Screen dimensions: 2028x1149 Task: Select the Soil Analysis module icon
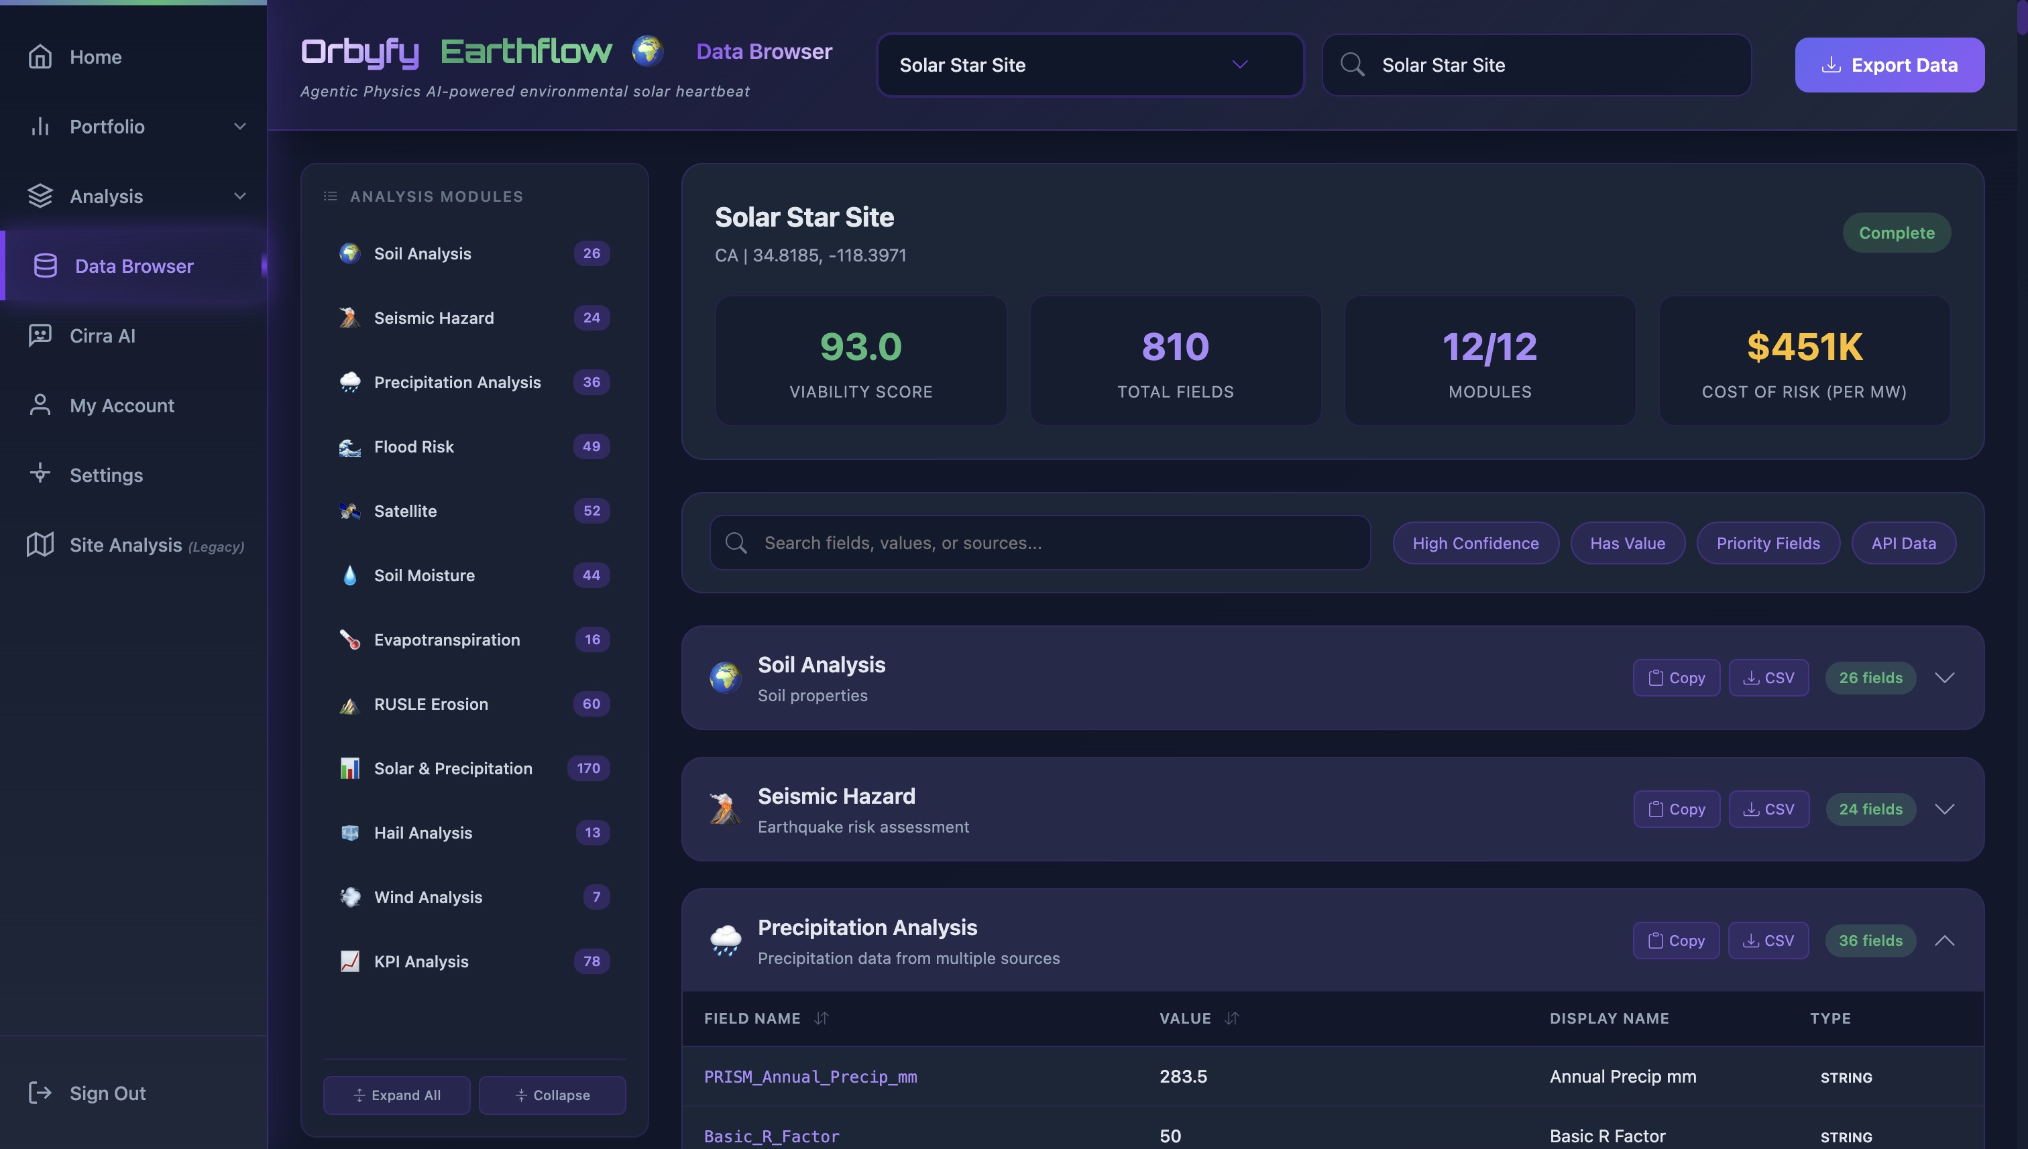[349, 253]
